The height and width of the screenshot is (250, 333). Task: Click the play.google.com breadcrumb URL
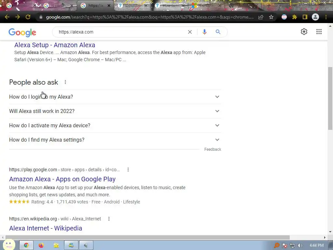pos(64,170)
